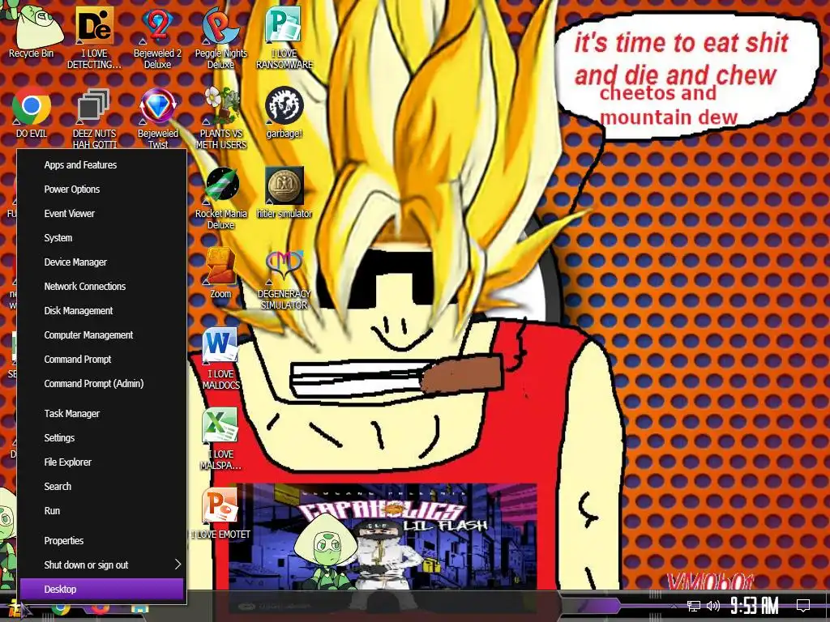Open Device Manager from the menu
Viewport: 830px width, 622px height.
(x=101, y=262)
